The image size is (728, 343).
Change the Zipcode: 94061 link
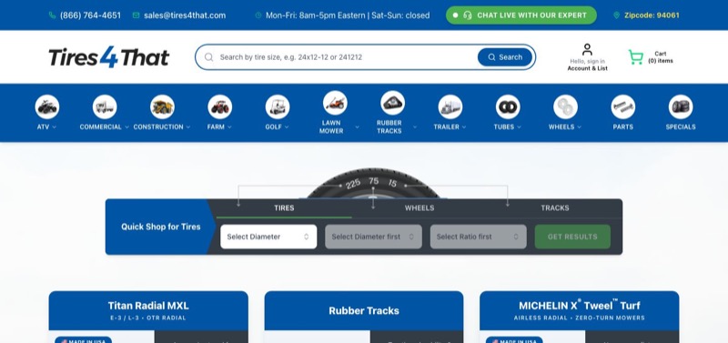coord(652,15)
